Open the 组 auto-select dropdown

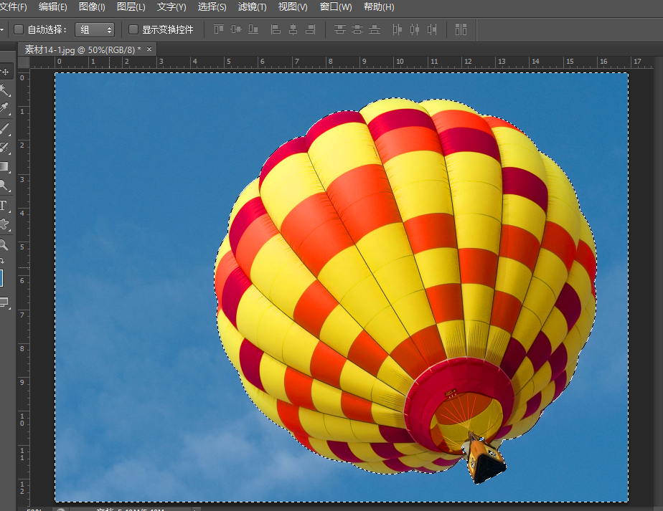tap(95, 29)
